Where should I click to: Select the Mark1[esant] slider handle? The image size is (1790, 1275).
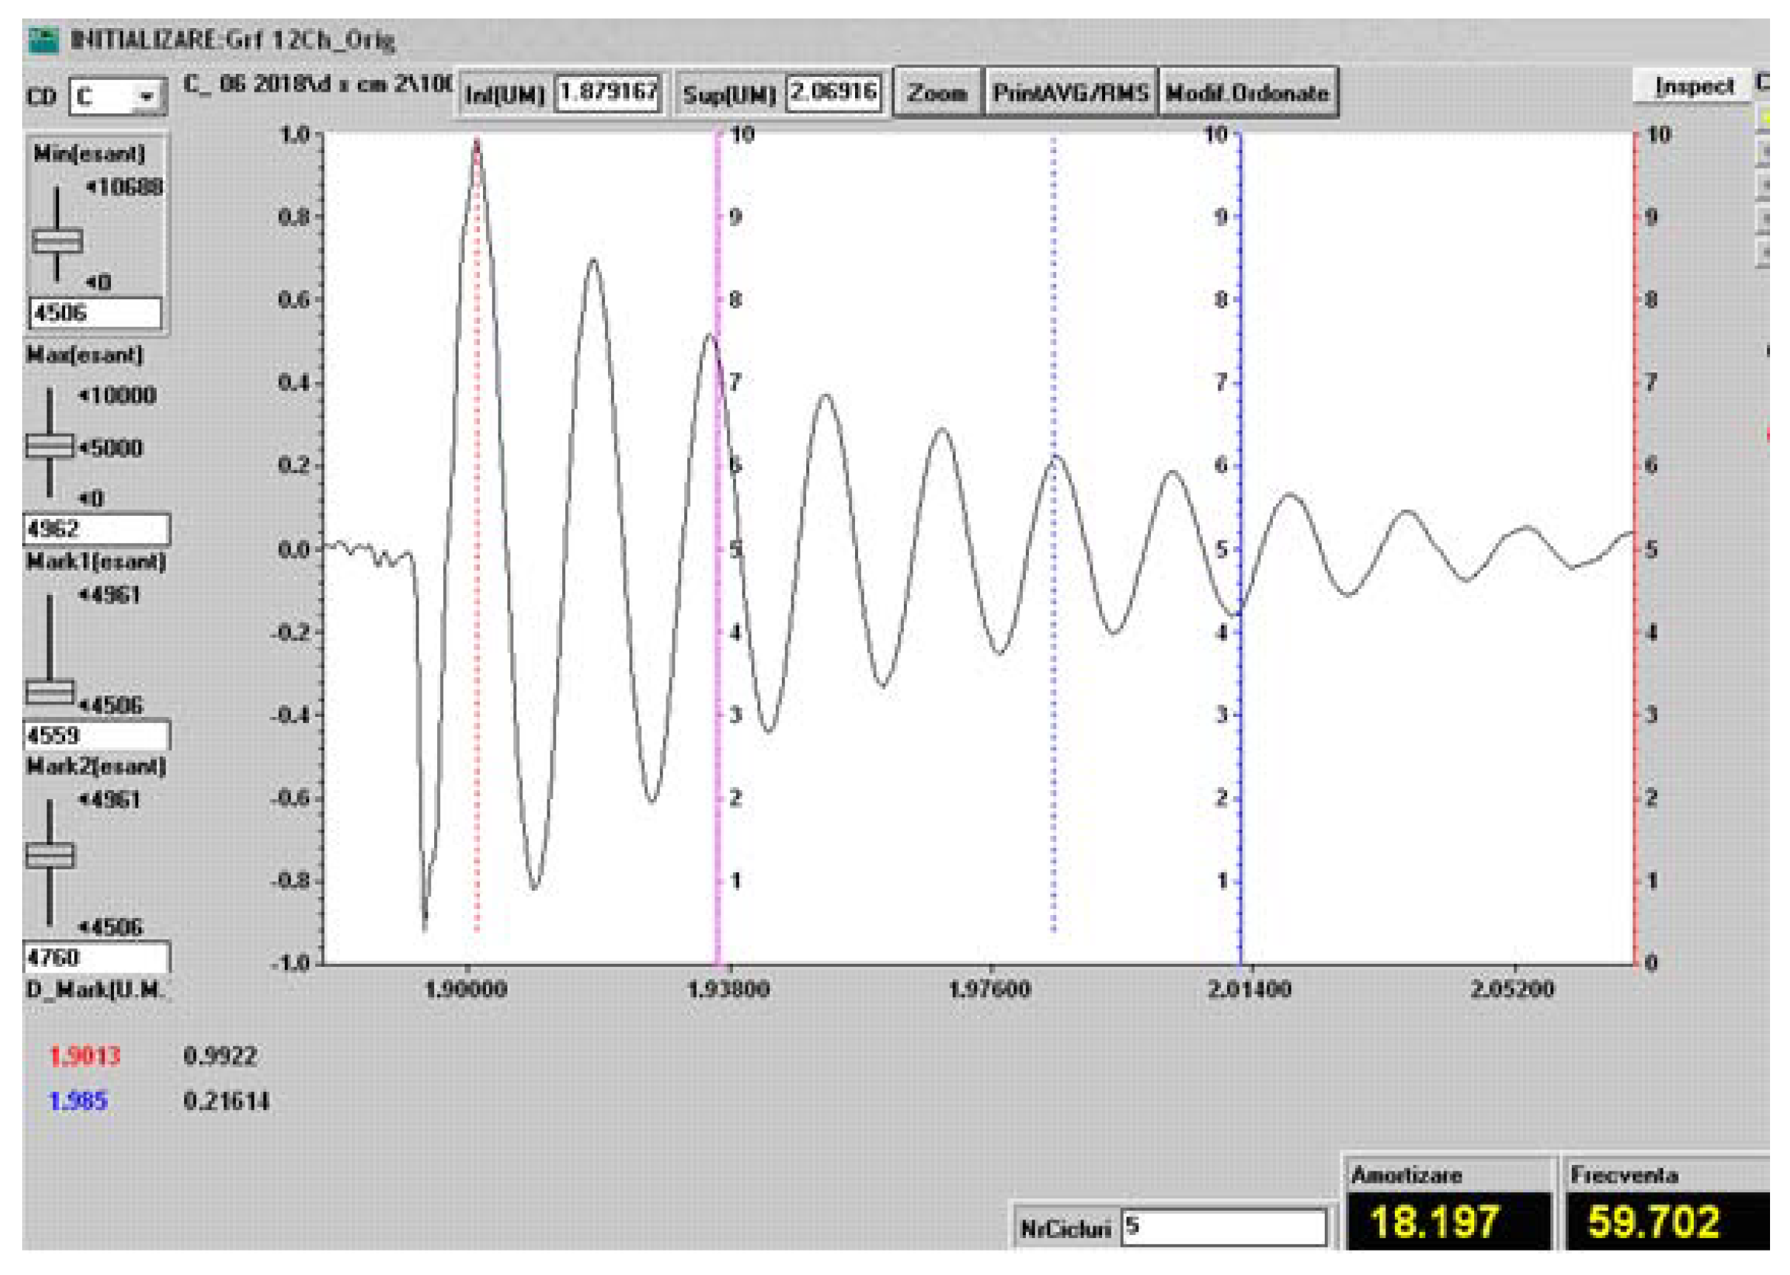[50, 692]
